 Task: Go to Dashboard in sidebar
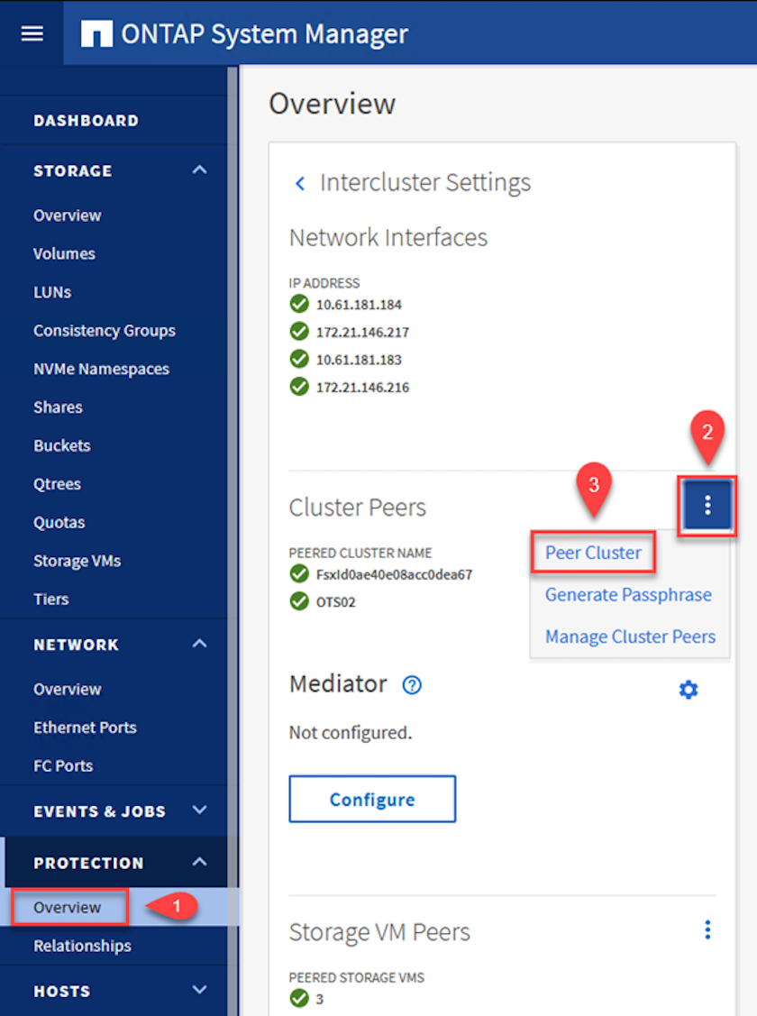tap(86, 120)
